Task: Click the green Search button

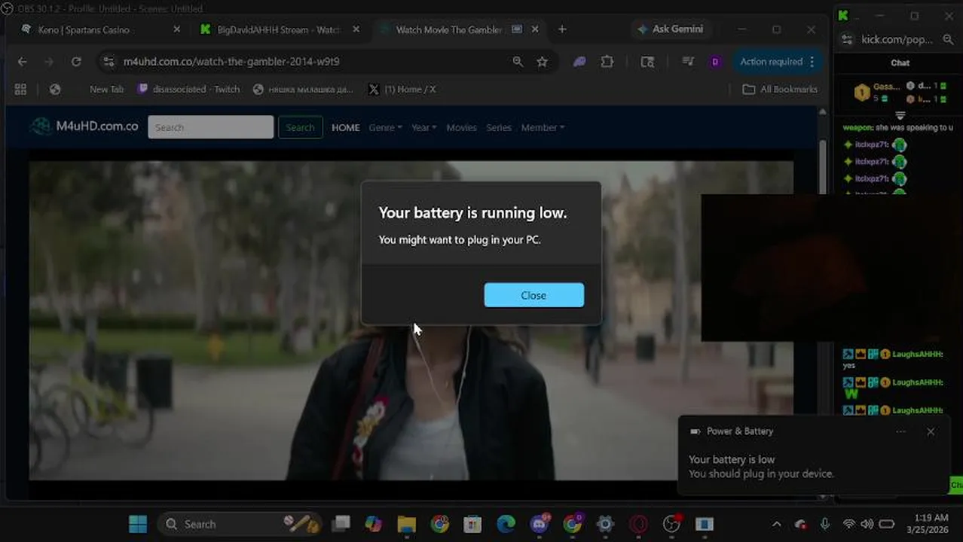Action: [300, 127]
